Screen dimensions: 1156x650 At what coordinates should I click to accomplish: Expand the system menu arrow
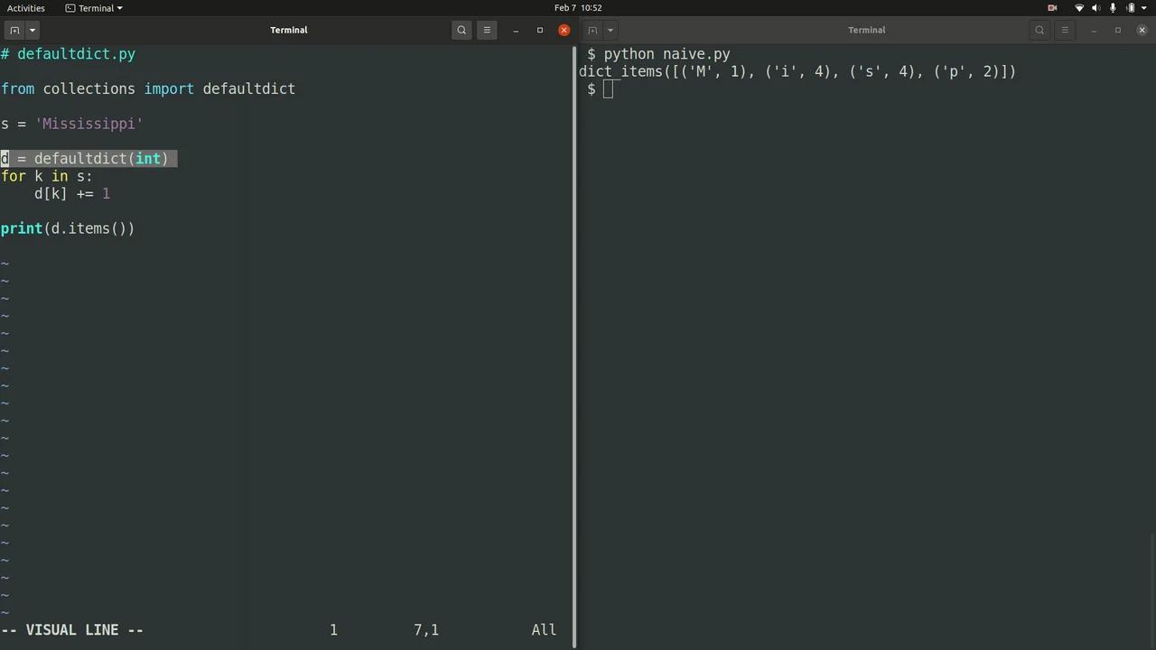click(x=1145, y=8)
